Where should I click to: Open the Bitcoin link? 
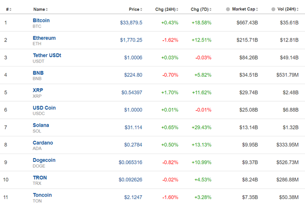(41, 21)
